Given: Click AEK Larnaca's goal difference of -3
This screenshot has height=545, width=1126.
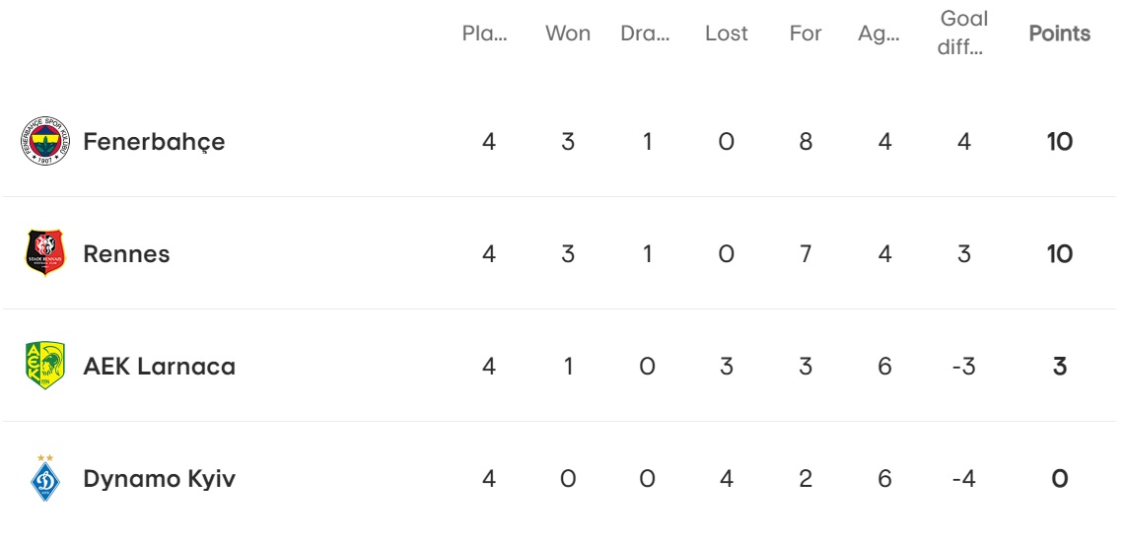Looking at the screenshot, I should [x=963, y=367].
